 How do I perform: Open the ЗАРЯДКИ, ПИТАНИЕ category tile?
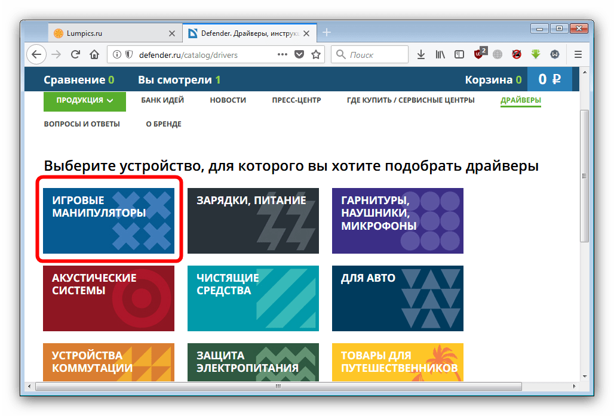click(253, 221)
